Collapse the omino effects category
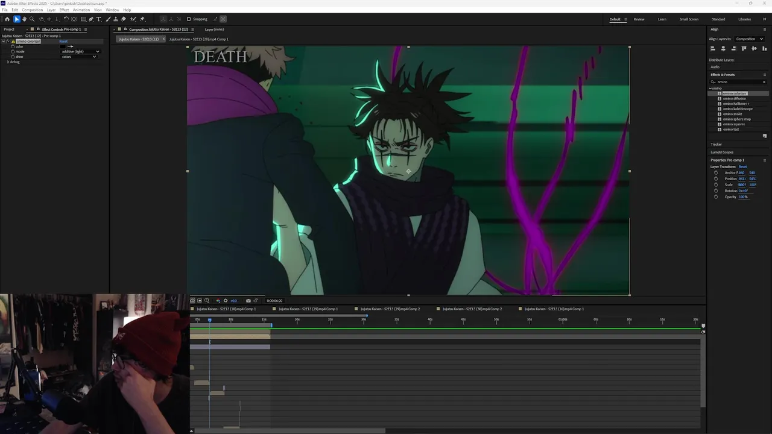The width and height of the screenshot is (772, 434). point(710,89)
